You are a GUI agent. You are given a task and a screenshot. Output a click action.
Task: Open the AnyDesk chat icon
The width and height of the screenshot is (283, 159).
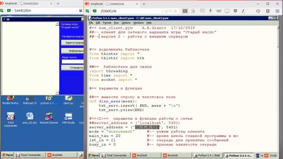pos(203,11)
